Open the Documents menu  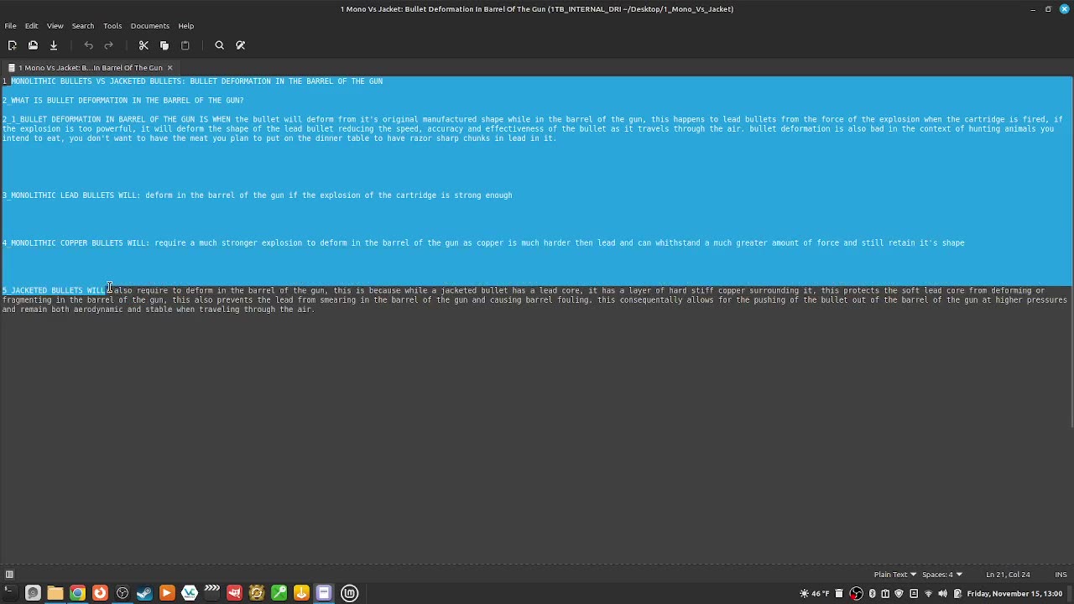149,26
